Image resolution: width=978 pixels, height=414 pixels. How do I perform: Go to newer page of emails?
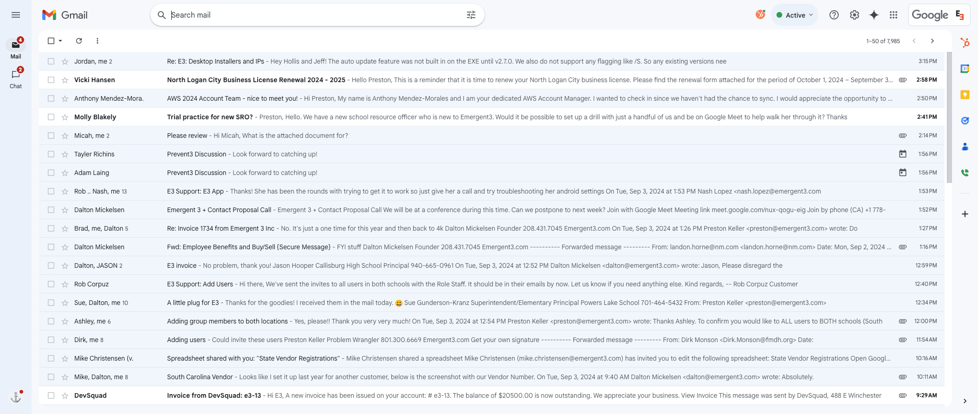914,41
